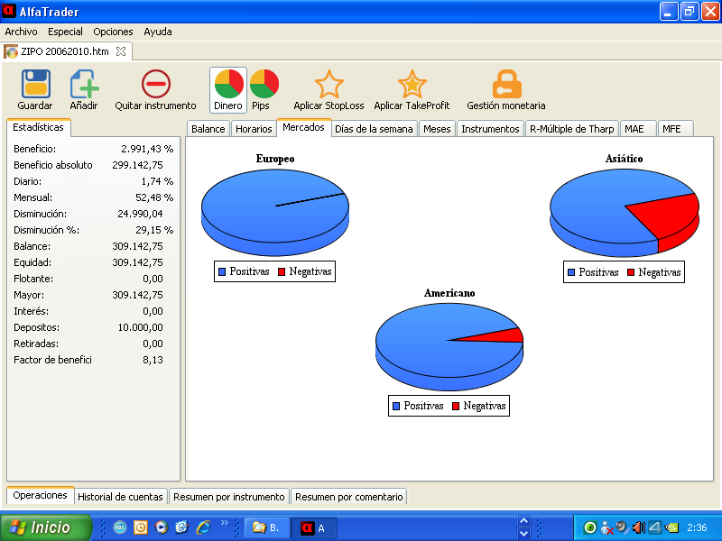The width and height of the screenshot is (722, 541).
Task: Click the Aplicar StopLoss star icon
Action: click(329, 84)
